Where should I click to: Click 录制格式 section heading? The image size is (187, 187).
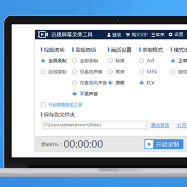coord(153,50)
